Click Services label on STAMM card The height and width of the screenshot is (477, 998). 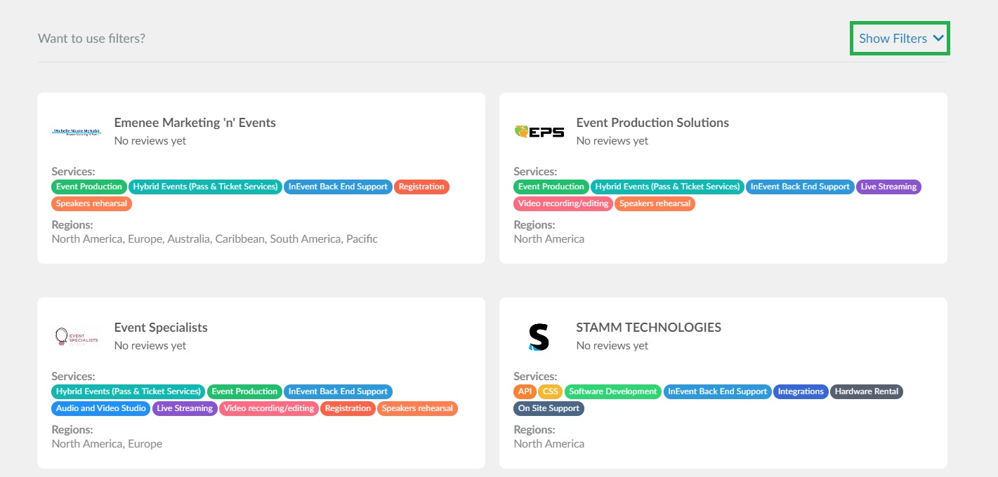(x=535, y=377)
